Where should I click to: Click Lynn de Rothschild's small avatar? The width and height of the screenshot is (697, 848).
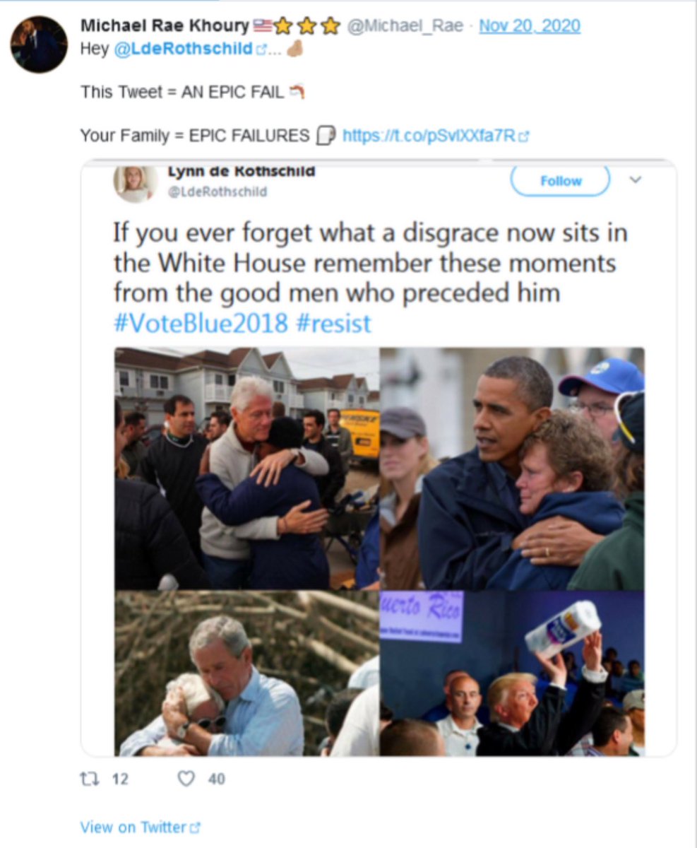click(x=136, y=184)
